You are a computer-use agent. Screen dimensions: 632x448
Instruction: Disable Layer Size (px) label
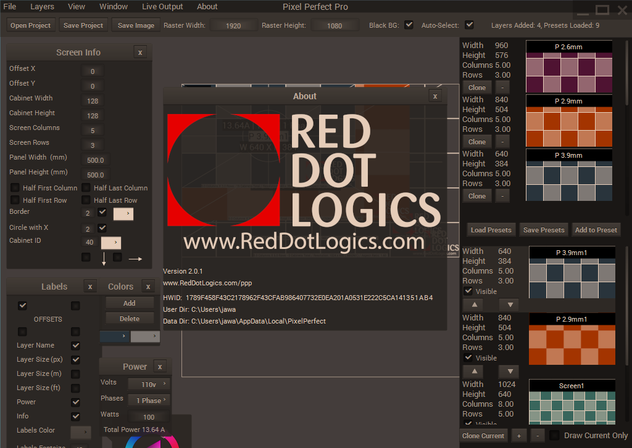75,359
